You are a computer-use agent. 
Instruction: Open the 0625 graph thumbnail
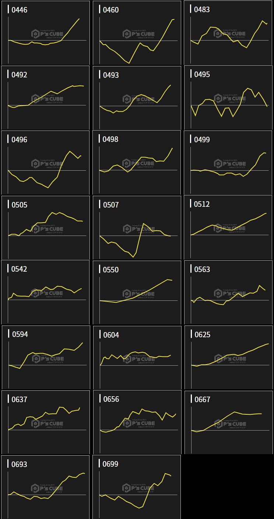pyautogui.click(x=228, y=357)
